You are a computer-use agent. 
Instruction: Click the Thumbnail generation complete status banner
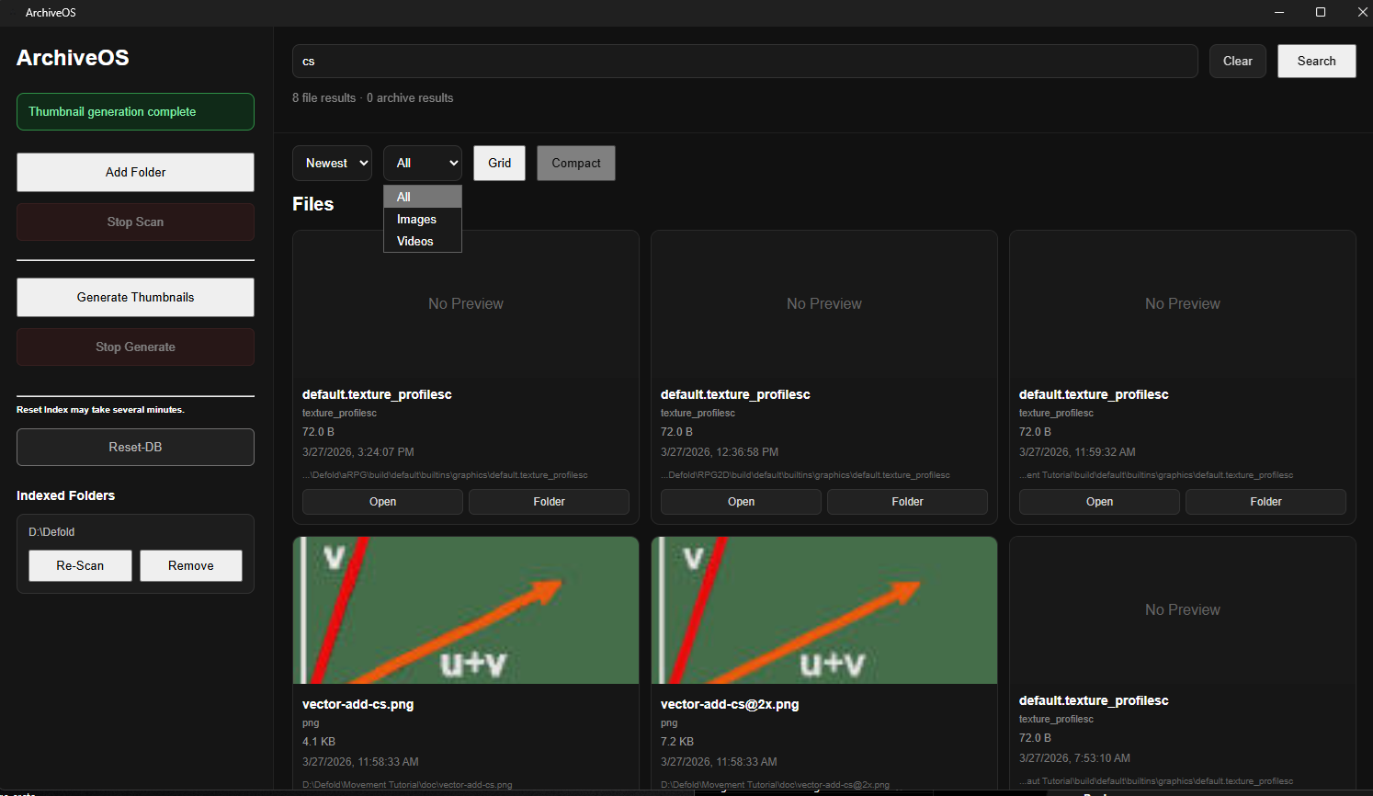coord(135,111)
